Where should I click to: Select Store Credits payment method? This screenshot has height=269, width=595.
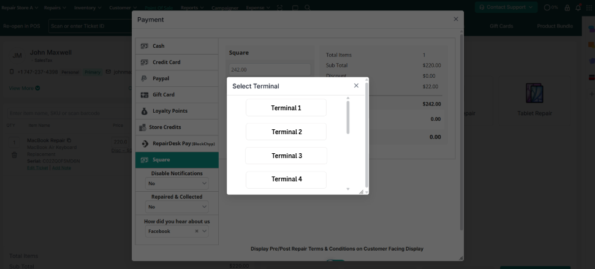177,127
